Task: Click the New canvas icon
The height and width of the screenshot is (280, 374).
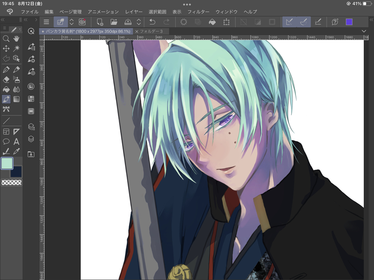Action: click(x=100, y=22)
